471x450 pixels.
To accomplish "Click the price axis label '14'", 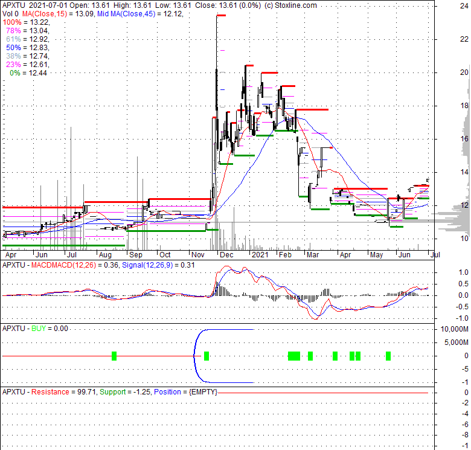I will pyautogui.click(x=464, y=172).
